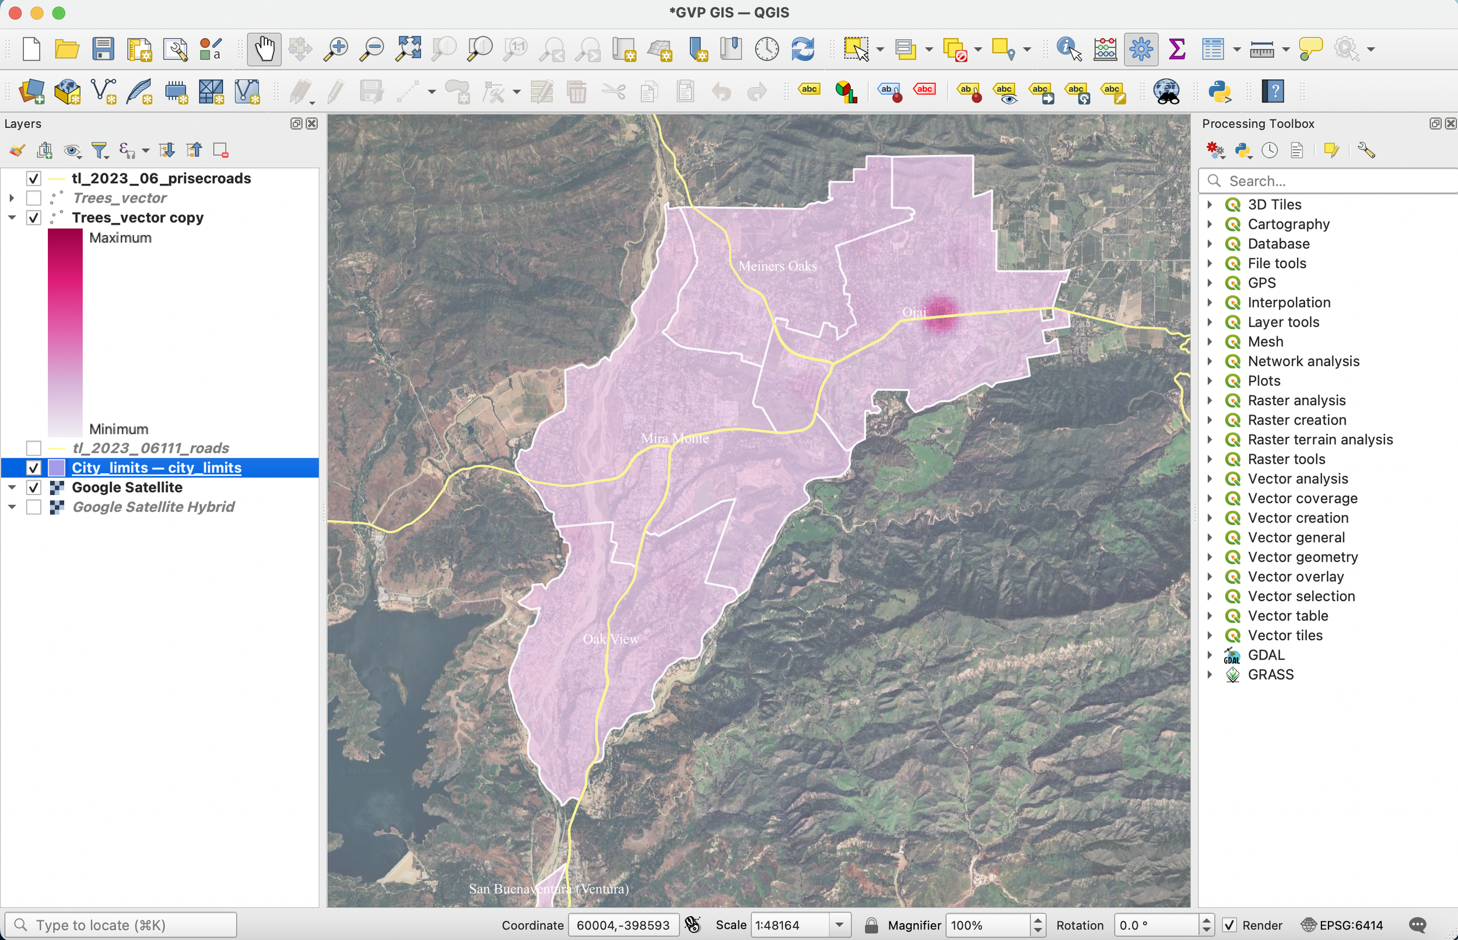Open the Python console icon
The width and height of the screenshot is (1458, 940).
tap(1219, 92)
